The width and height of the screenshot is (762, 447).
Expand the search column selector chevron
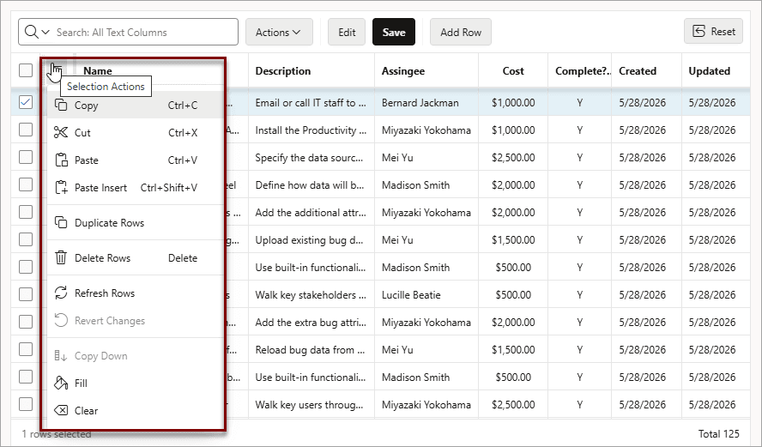tap(45, 32)
